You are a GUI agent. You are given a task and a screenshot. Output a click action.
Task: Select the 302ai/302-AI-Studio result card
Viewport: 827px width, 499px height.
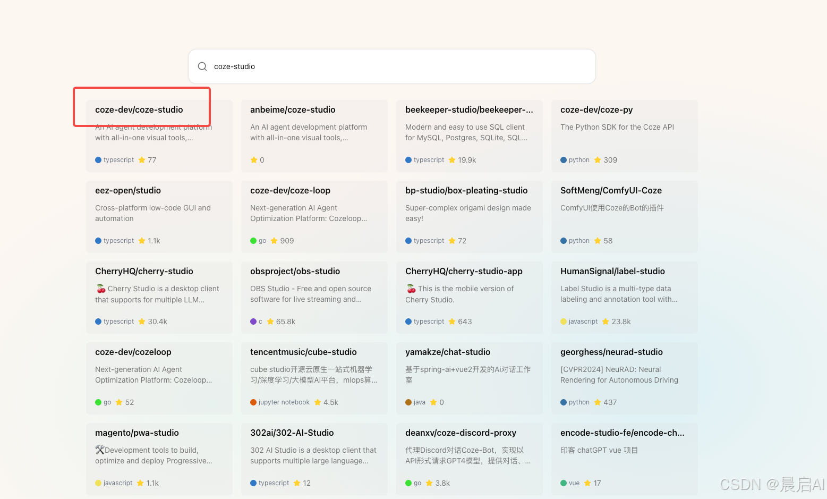coord(314,459)
